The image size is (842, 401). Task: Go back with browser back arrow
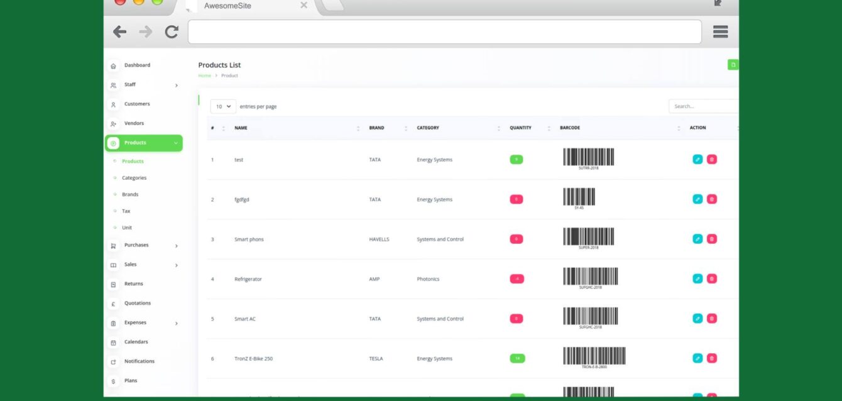click(x=119, y=31)
